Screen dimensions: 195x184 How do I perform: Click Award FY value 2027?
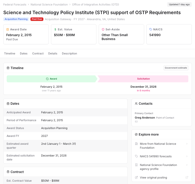click(44, 136)
